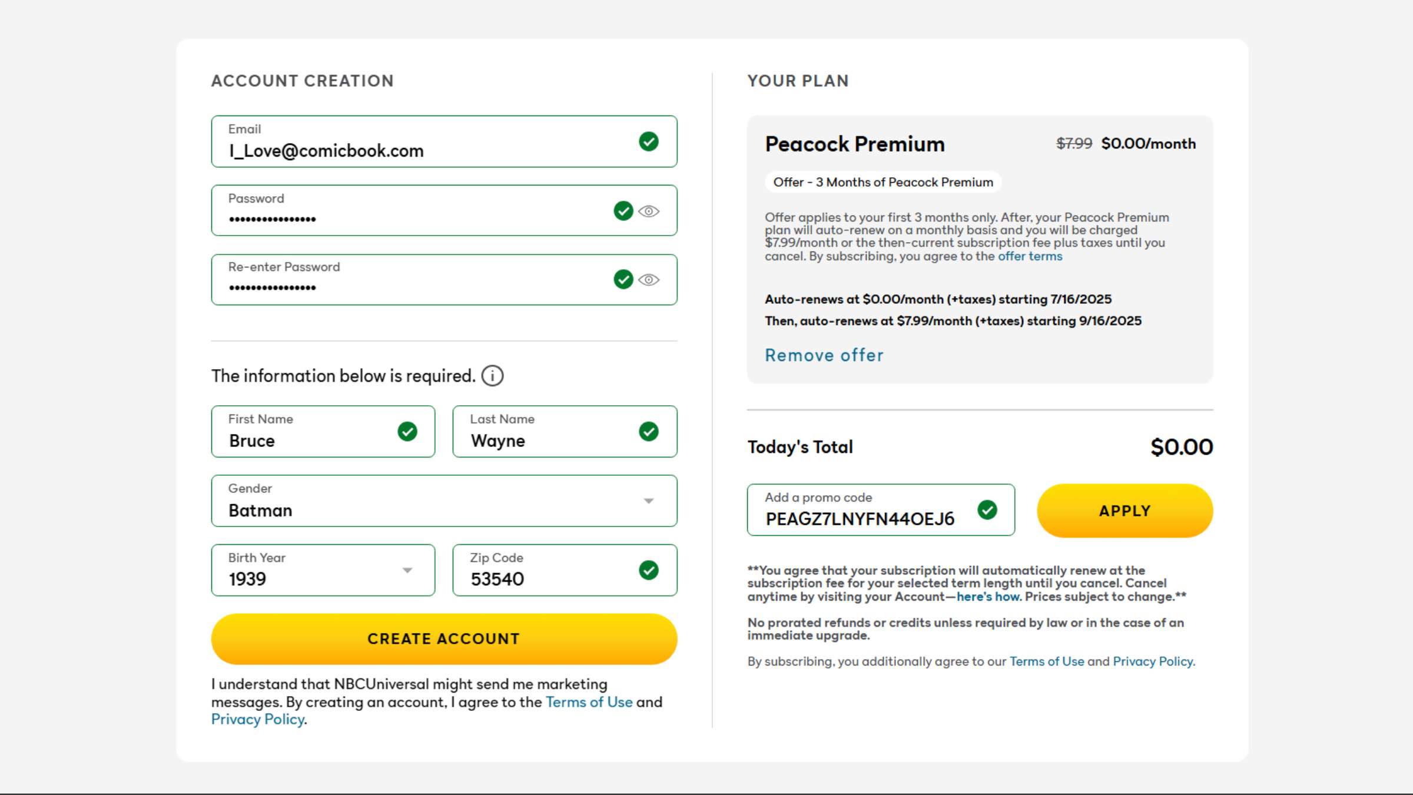Click the green checkmark in Email field

(648, 141)
